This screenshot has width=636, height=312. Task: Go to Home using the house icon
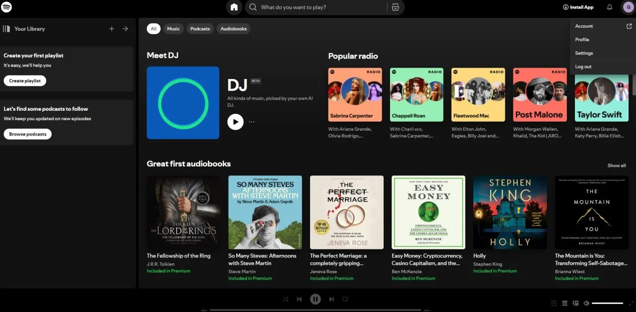point(234,7)
